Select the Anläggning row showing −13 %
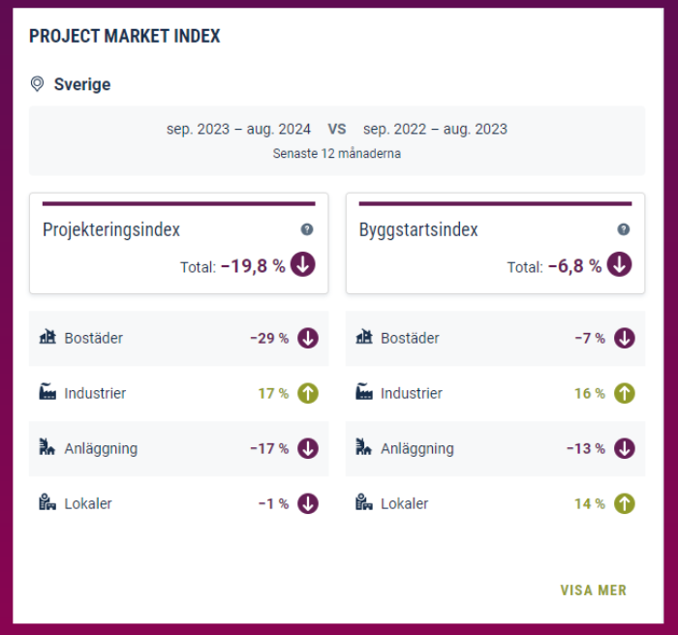678x635 pixels. click(x=496, y=449)
